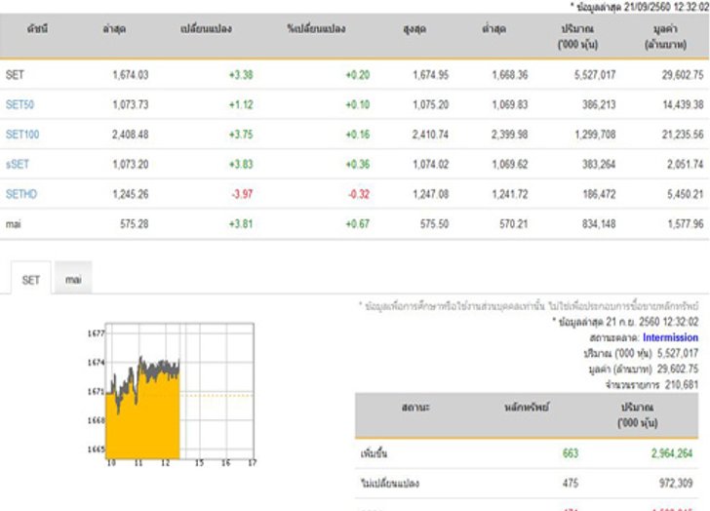Open the SET100 index link
710x511 pixels.
[x=22, y=135]
